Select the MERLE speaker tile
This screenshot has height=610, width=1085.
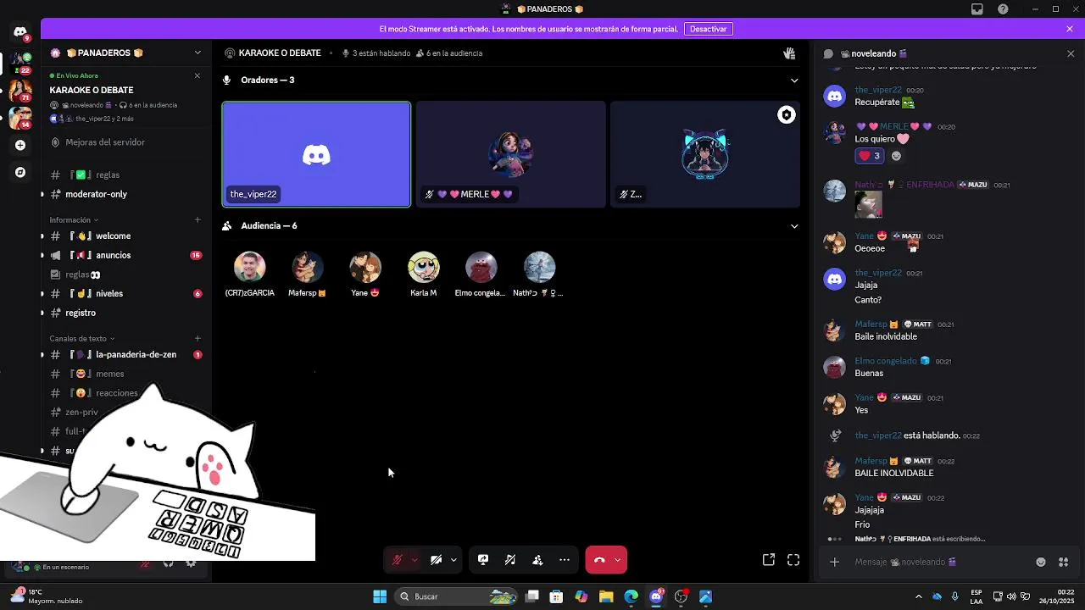click(510, 154)
